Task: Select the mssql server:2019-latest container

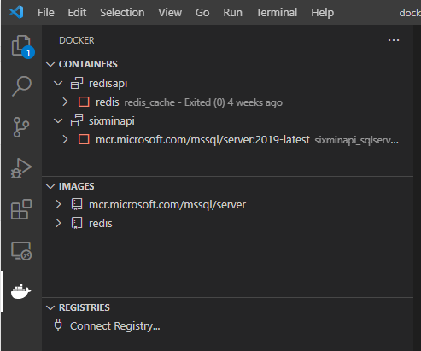Action: click(x=202, y=140)
